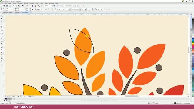194x109 pixels.
Task: Click the Open file icon
Action: tap(4, 6)
